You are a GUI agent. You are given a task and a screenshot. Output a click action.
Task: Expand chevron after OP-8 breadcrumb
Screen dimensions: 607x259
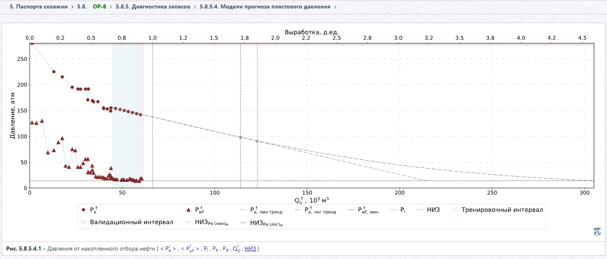point(111,7)
